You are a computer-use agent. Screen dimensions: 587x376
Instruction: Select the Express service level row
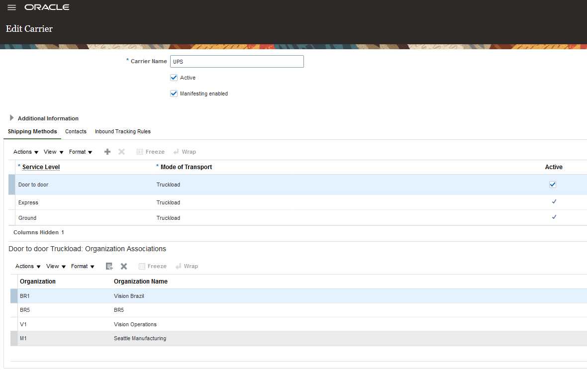pos(297,202)
